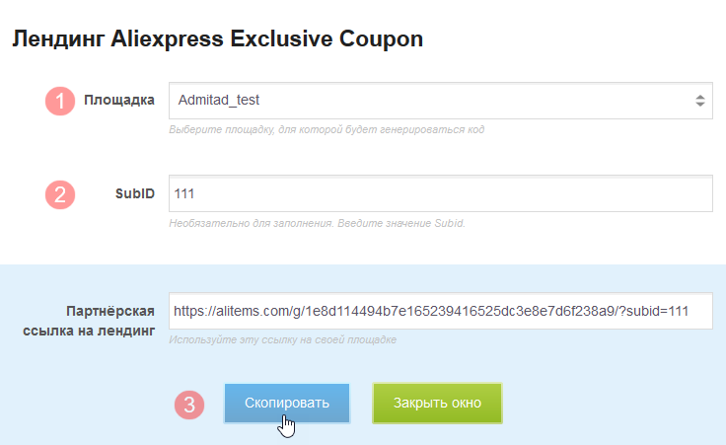This screenshot has width=726, height=445.
Task: Click the pink step 2 badge
Action: tap(60, 193)
